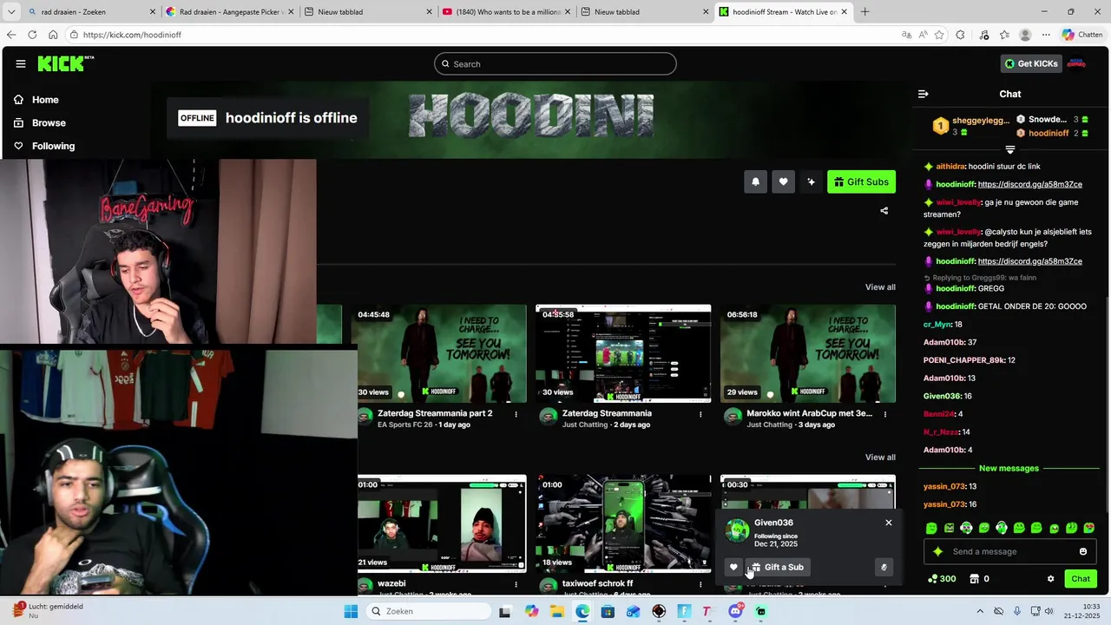The width and height of the screenshot is (1111, 625).
Task: Open Windows Start menu
Action: coord(351,611)
